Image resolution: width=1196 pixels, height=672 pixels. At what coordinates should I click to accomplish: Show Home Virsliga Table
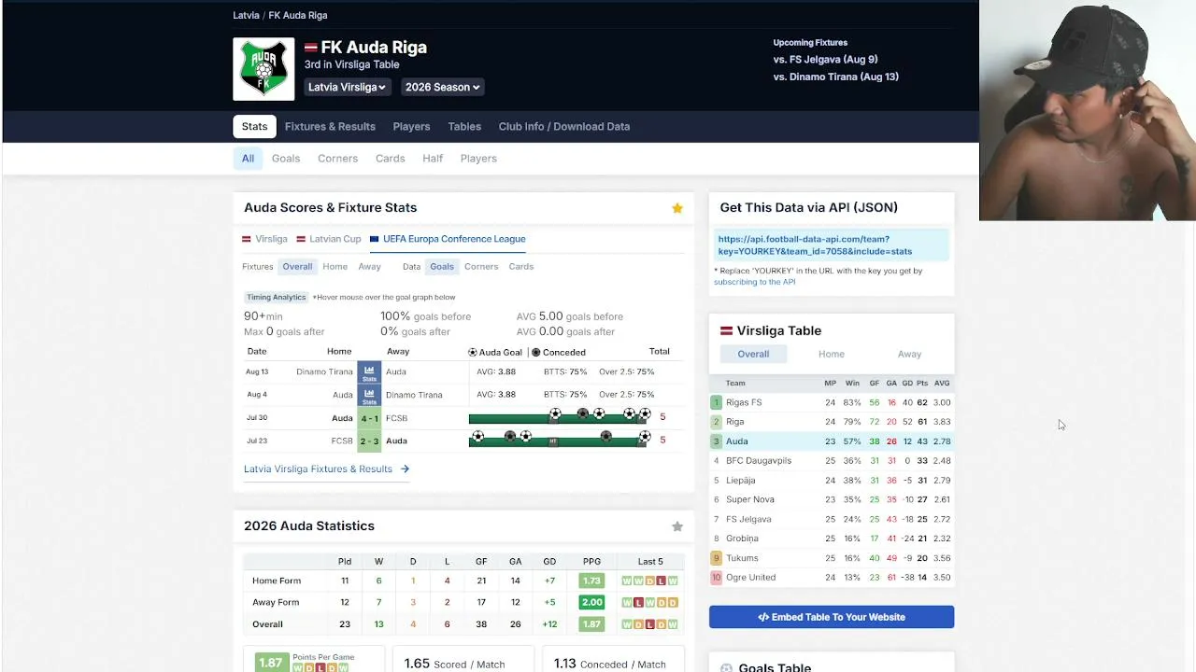point(832,355)
